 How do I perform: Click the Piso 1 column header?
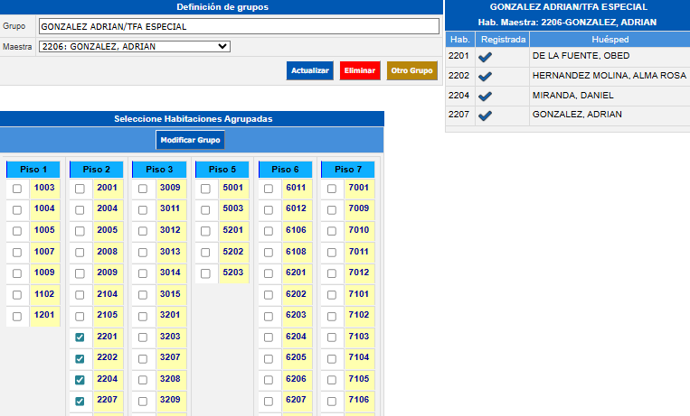point(33,170)
